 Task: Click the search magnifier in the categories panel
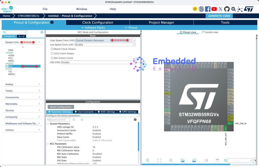(4, 32)
